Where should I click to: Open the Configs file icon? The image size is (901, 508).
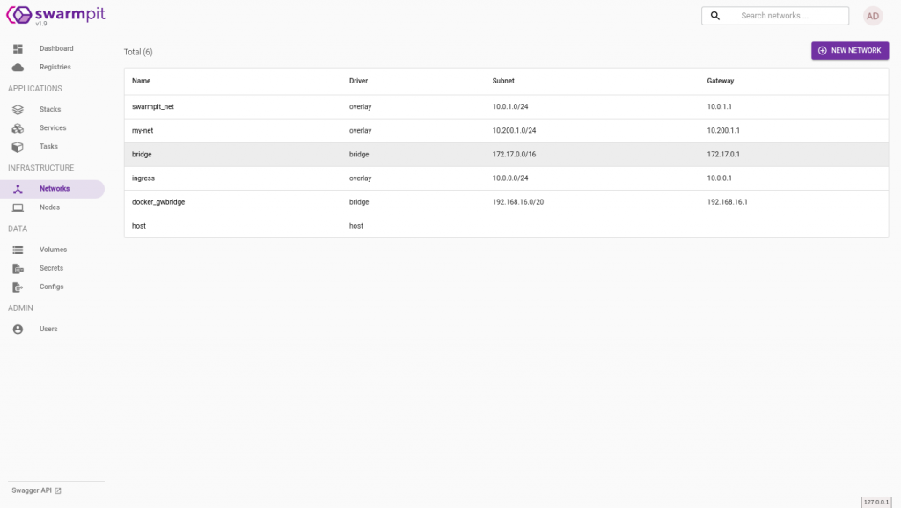(x=18, y=287)
